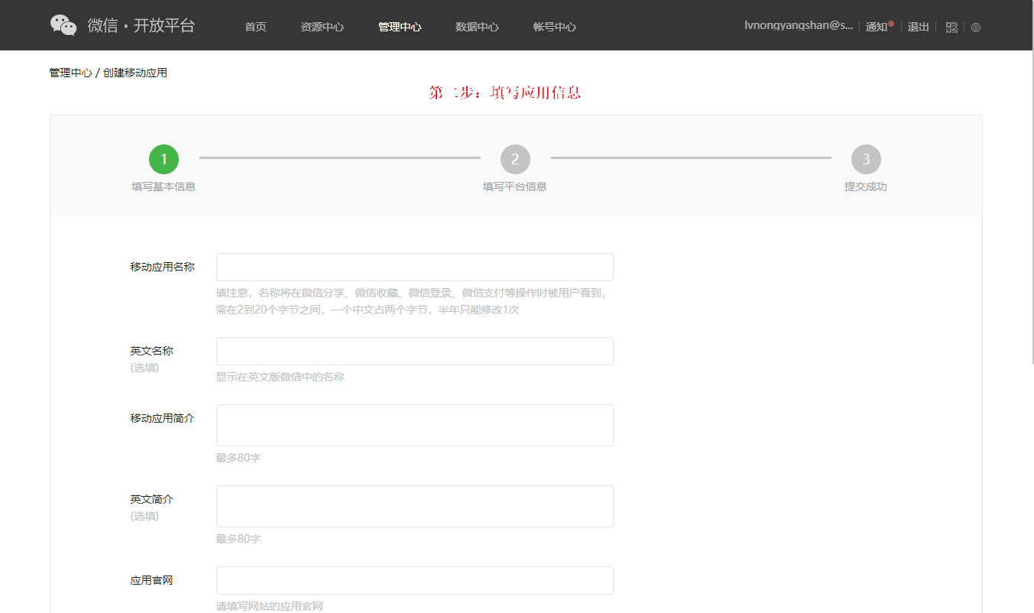Screen dimensions: 1034x613
Task: Open the QR code icon
Action: point(951,27)
